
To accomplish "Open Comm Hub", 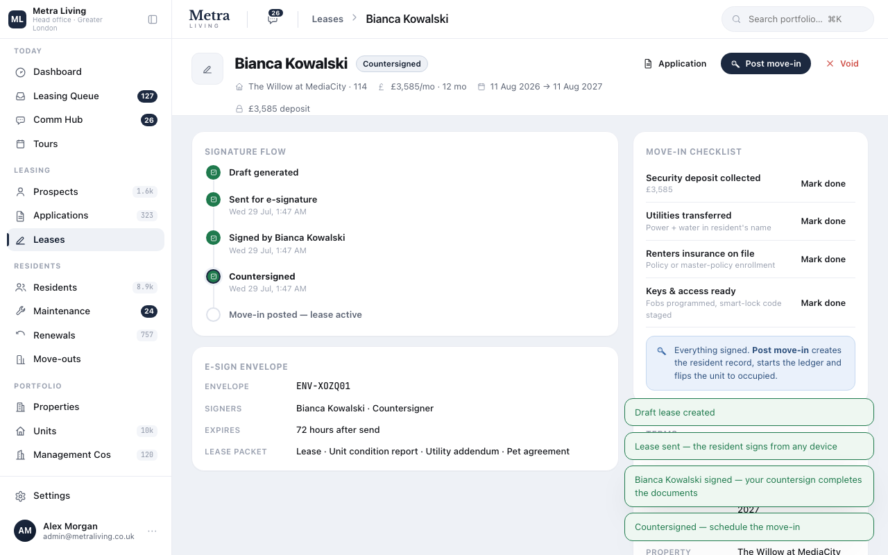I will pyautogui.click(x=86, y=120).
